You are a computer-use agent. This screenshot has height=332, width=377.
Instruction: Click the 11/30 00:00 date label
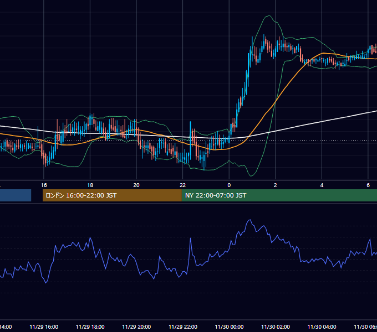pyautogui.click(x=229, y=326)
